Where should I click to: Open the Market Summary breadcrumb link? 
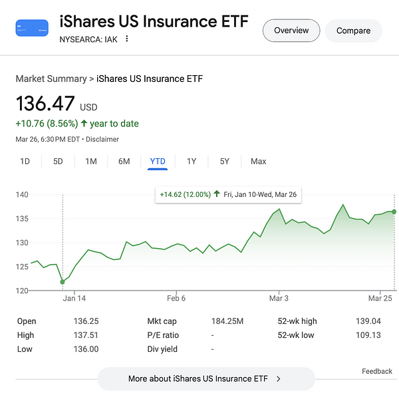click(x=51, y=78)
